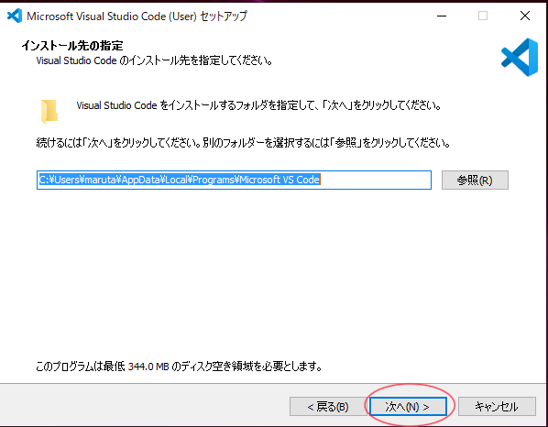This screenshot has height=427, width=548.
Task: Click the red oval annotation around 次へ
Action: 410,405
